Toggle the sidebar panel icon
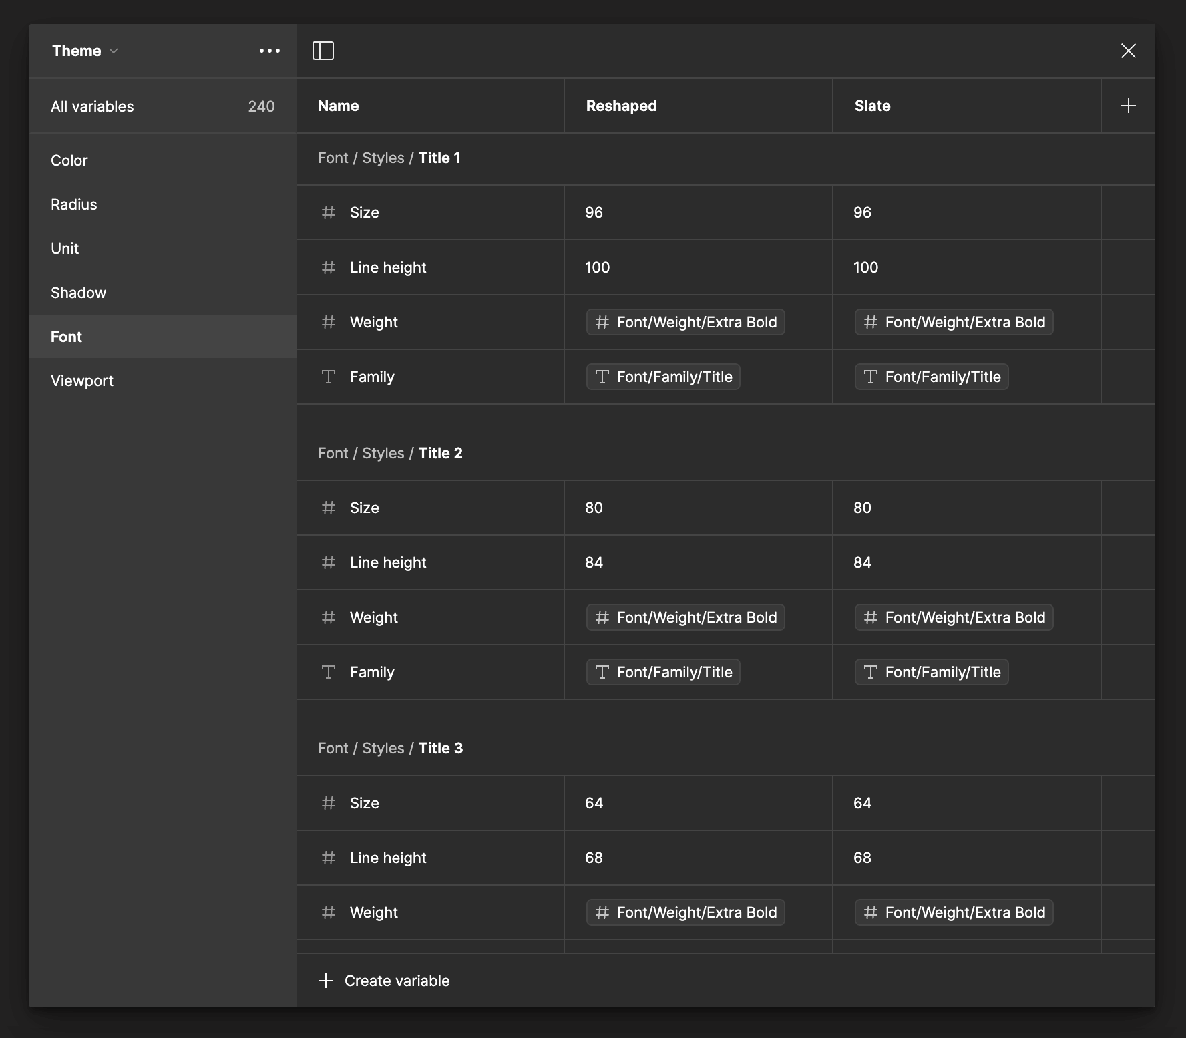This screenshot has height=1038, width=1186. tap(323, 51)
